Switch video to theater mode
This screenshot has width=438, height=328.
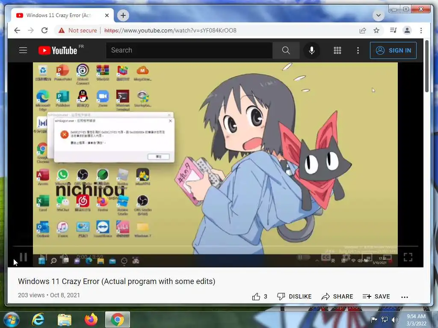(388, 257)
